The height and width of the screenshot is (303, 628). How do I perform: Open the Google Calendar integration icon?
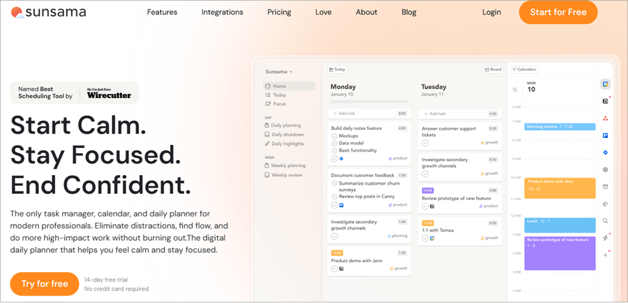(x=605, y=84)
